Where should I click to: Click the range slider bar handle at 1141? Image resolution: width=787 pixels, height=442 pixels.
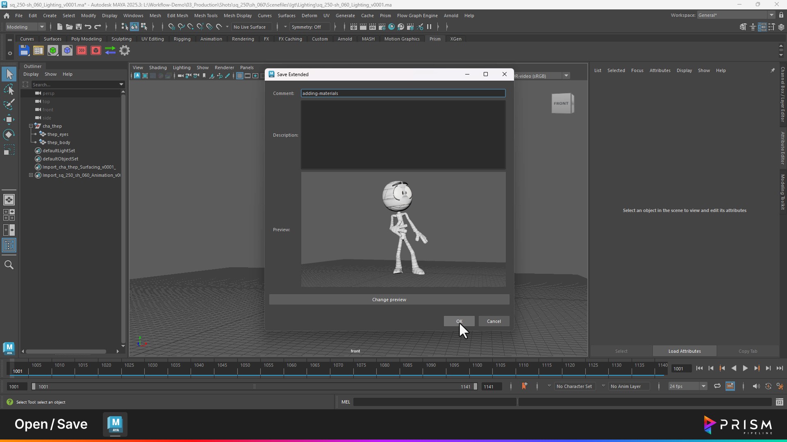click(475, 386)
